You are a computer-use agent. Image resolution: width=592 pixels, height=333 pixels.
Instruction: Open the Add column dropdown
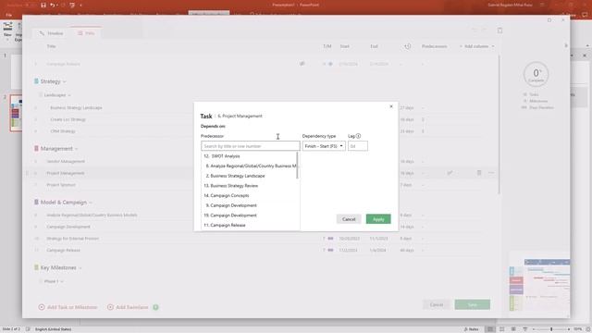pos(477,46)
